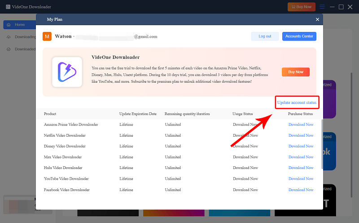Click Download Now link for Facebook Video Downloader
Screen dimensions: 359x223
pos(301,190)
